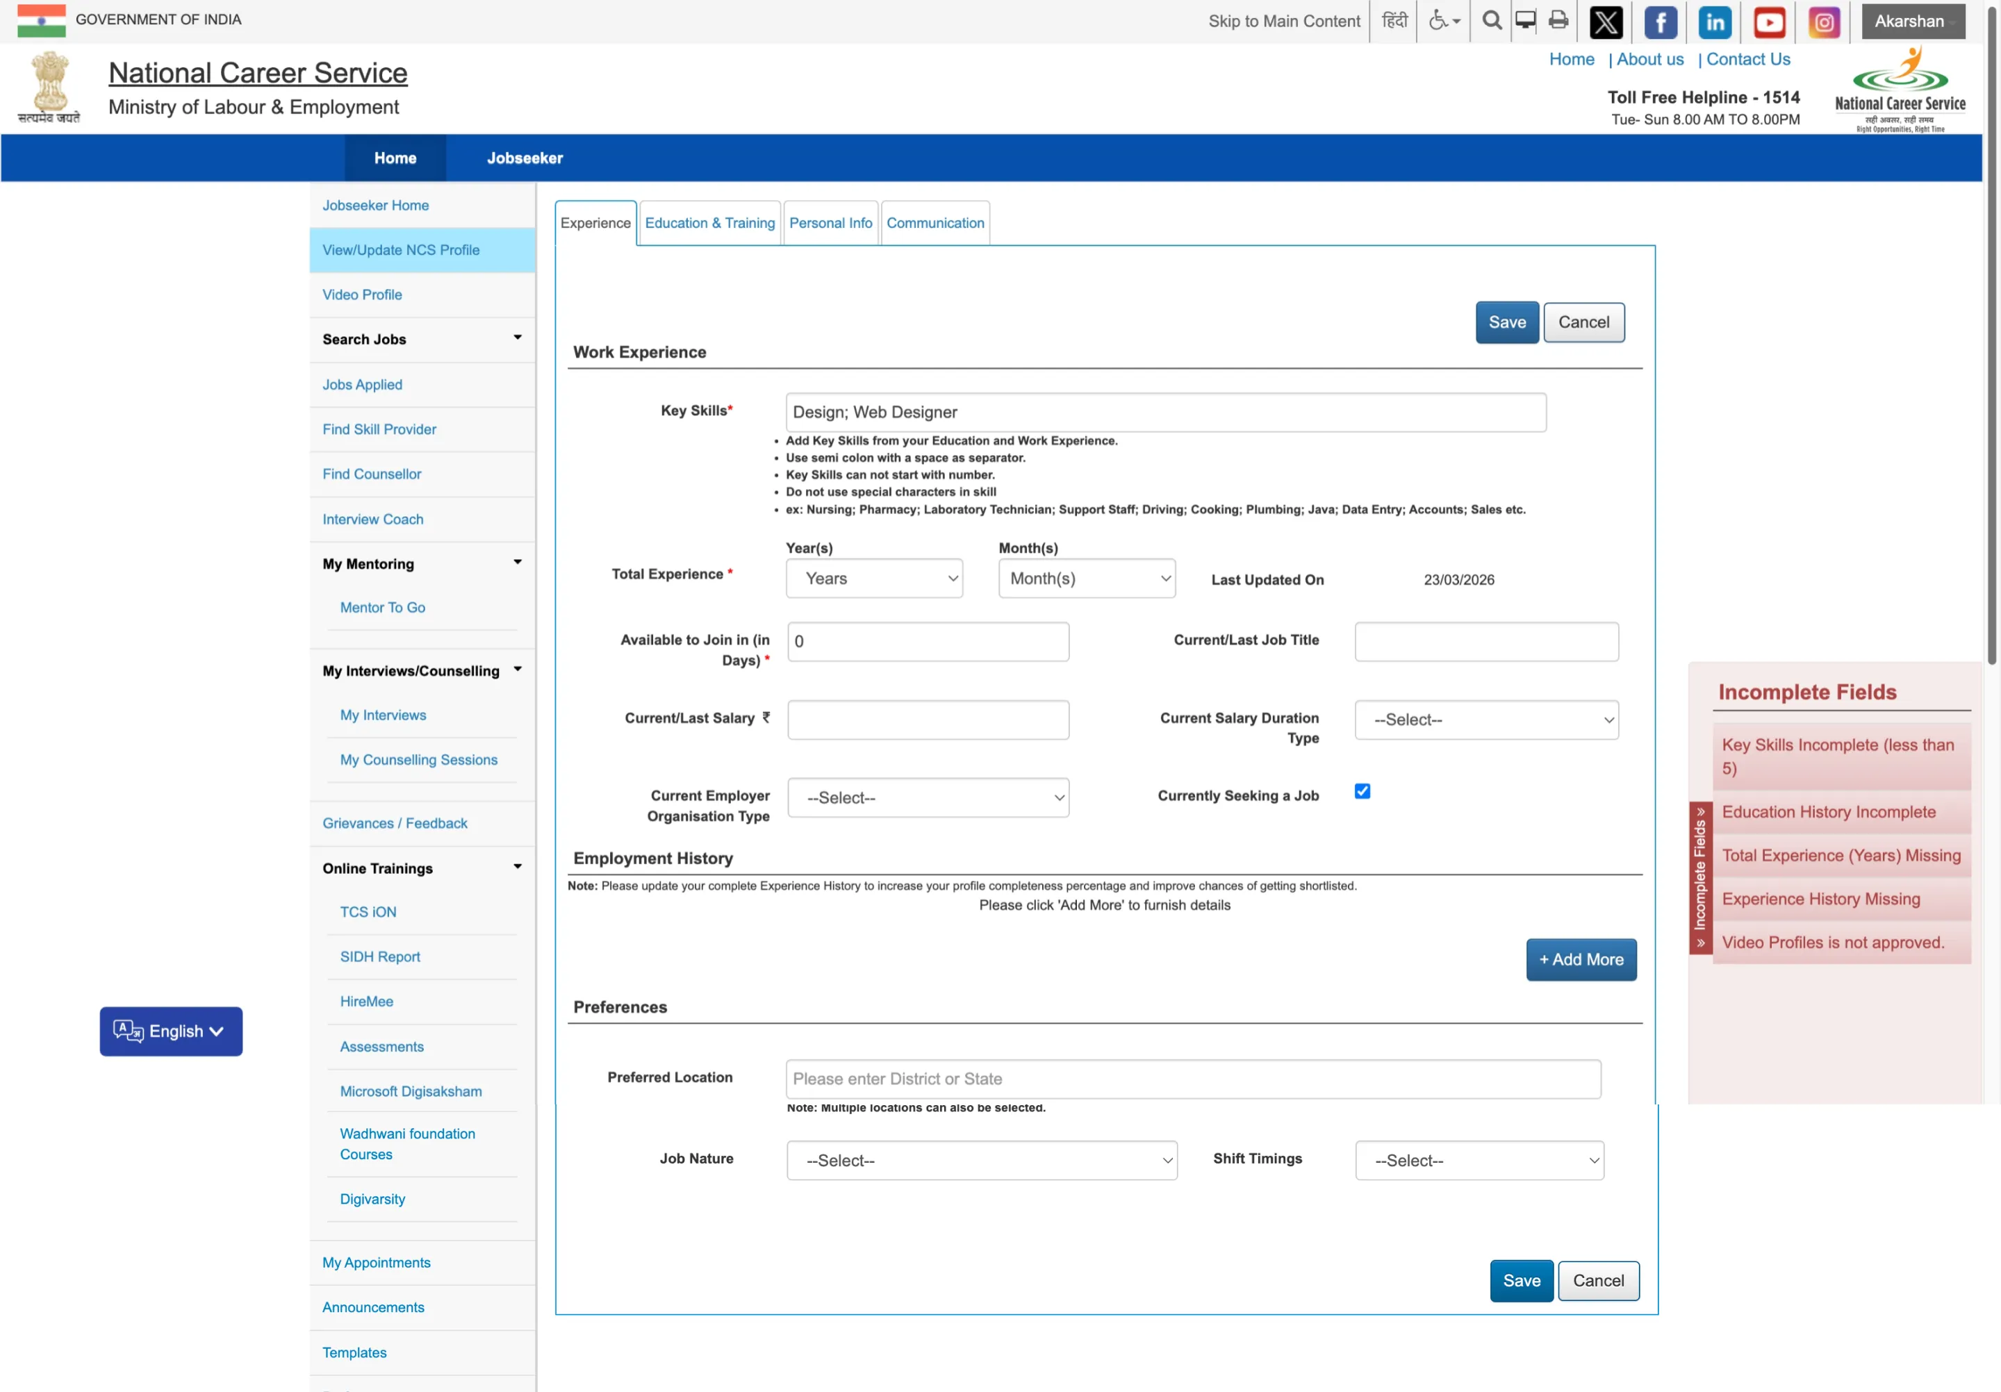Click the printer icon in header

point(1558,21)
